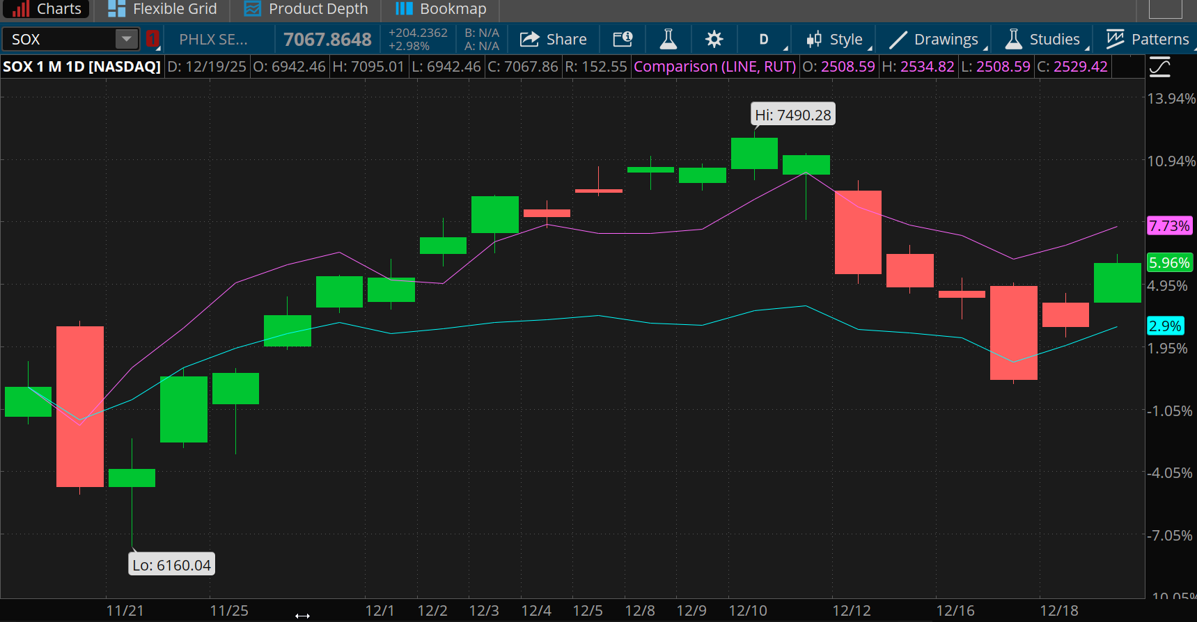Open the Style menu
The height and width of the screenshot is (622, 1197).
(834, 39)
